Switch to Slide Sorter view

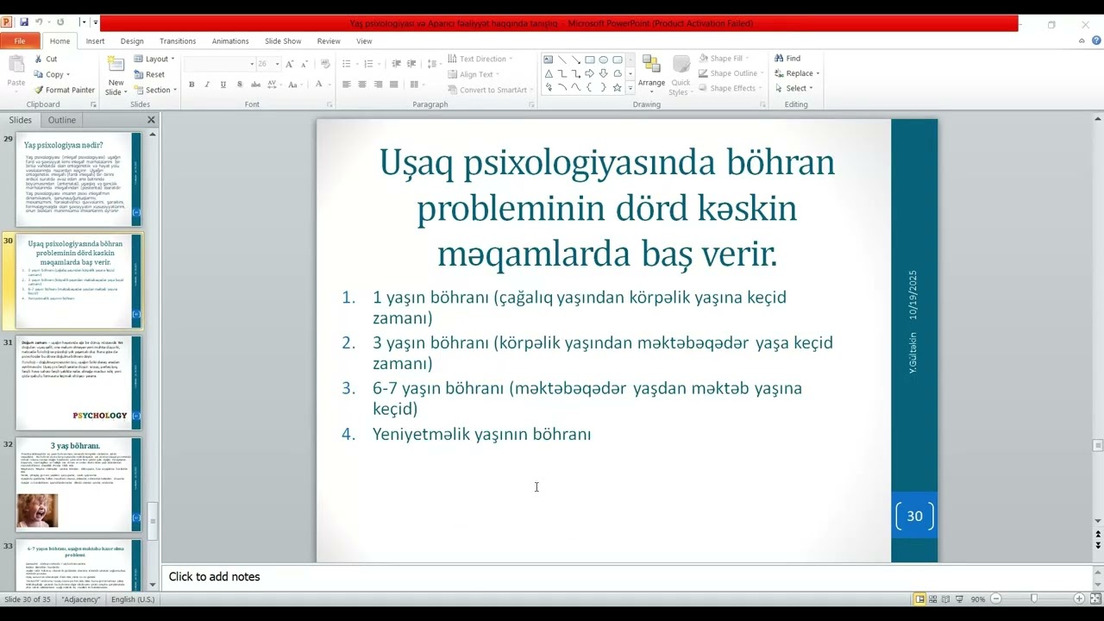933,599
